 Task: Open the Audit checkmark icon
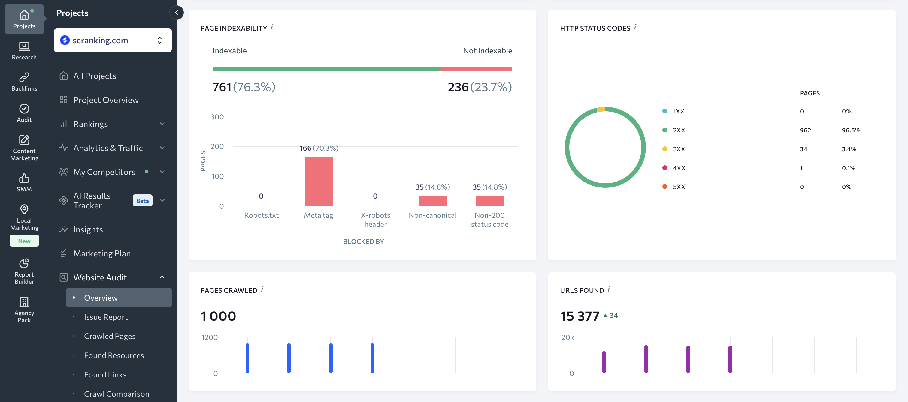24,109
